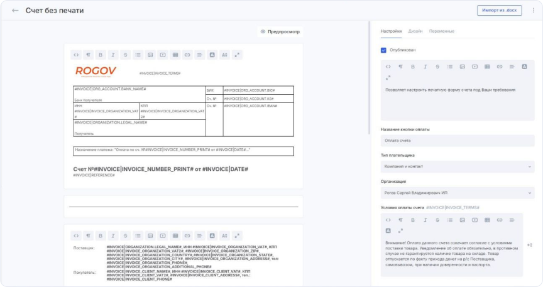Open the Предпросмотр preview
The image size is (543, 287).
pyautogui.click(x=280, y=31)
